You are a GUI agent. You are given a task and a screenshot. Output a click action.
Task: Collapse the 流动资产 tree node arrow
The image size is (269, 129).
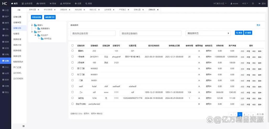(x=35, y=35)
